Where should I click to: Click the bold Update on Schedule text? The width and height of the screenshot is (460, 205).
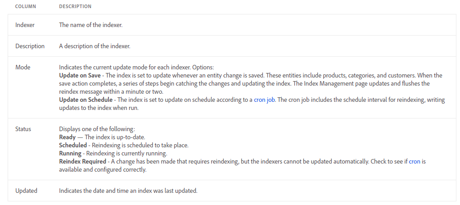coord(86,100)
